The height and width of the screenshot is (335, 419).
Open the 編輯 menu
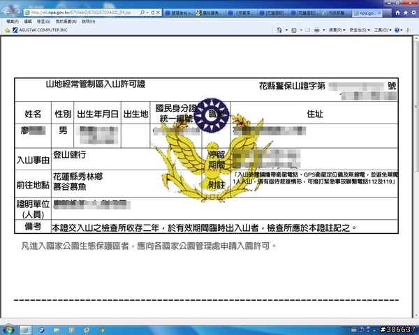pos(28,22)
